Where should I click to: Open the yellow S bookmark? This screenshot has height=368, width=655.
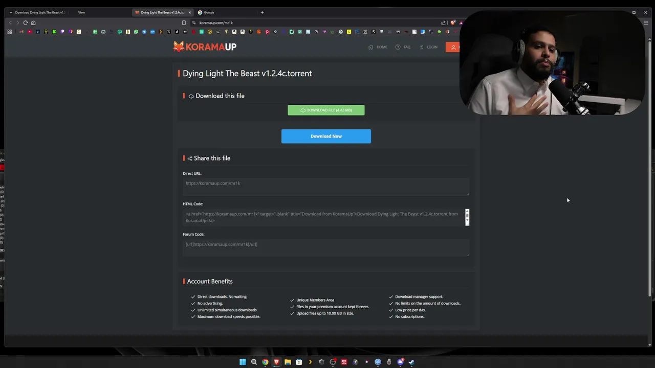349,32
